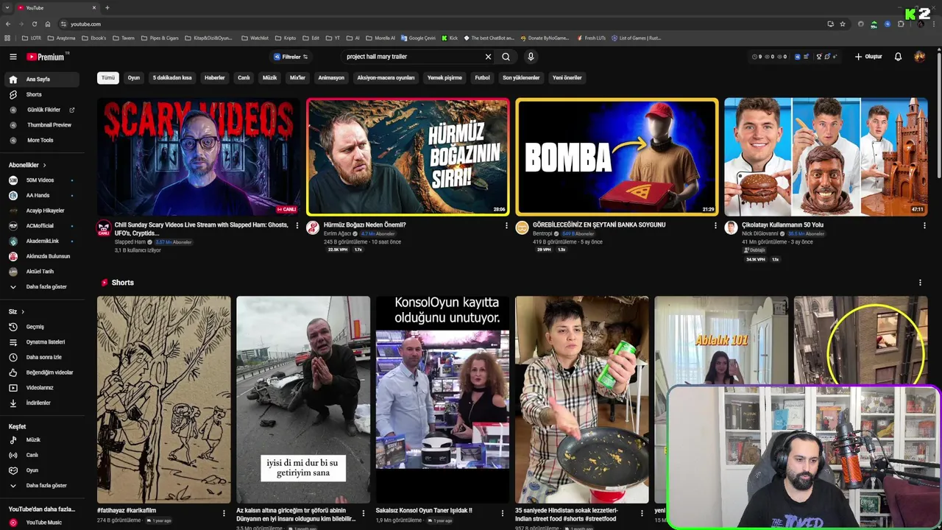Select the 5 dakikadan kısa chip
The height and width of the screenshot is (530, 942).
click(x=172, y=77)
